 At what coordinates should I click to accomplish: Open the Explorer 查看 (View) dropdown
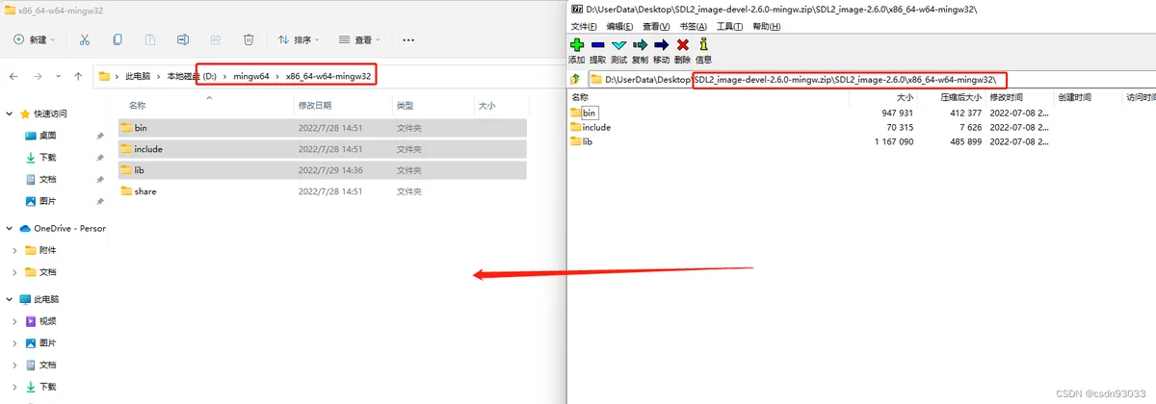pyautogui.click(x=360, y=39)
